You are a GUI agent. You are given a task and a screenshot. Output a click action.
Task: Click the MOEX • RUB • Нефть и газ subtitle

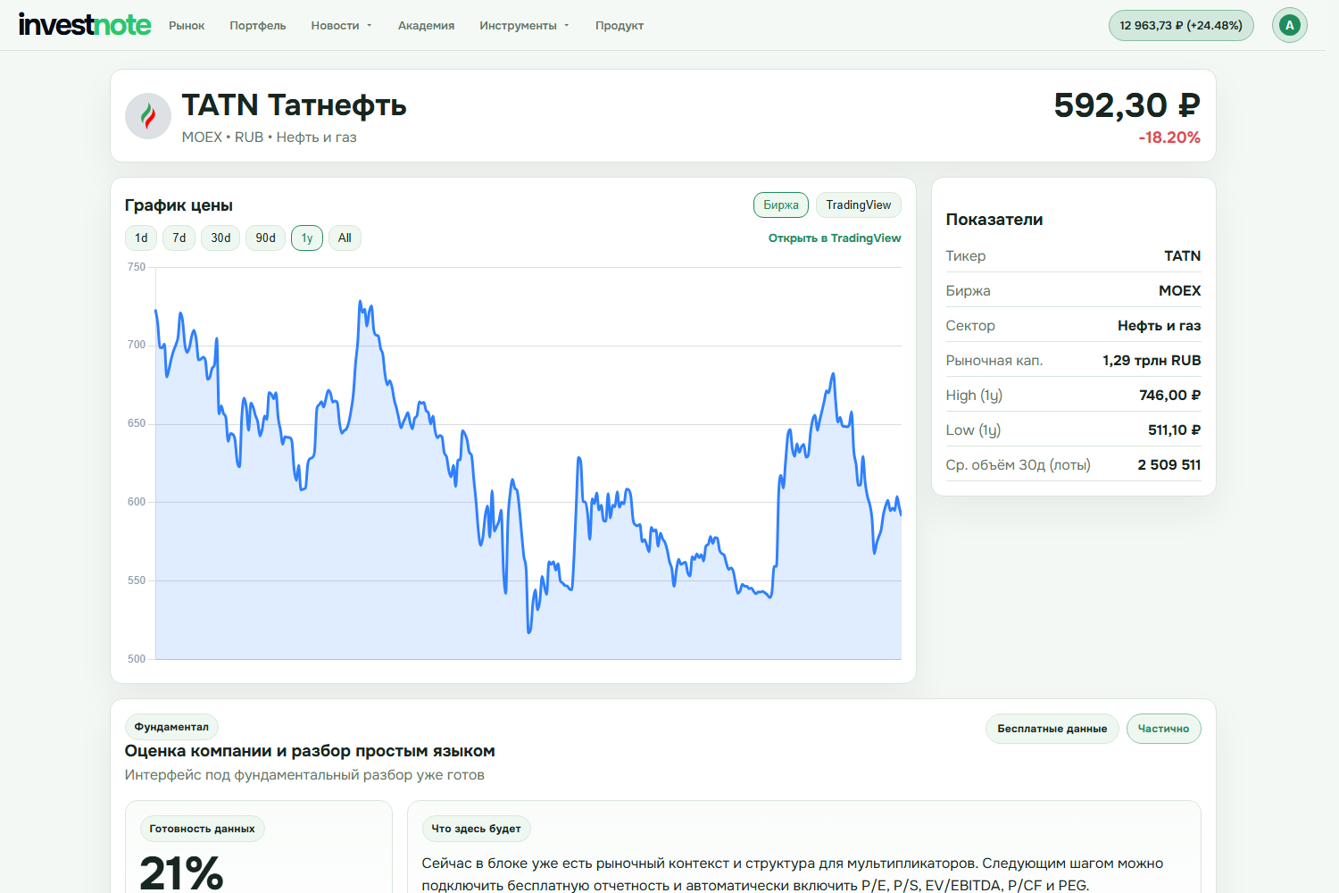(x=269, y=138)
